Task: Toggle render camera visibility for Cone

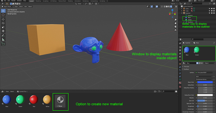Action: 214,9
